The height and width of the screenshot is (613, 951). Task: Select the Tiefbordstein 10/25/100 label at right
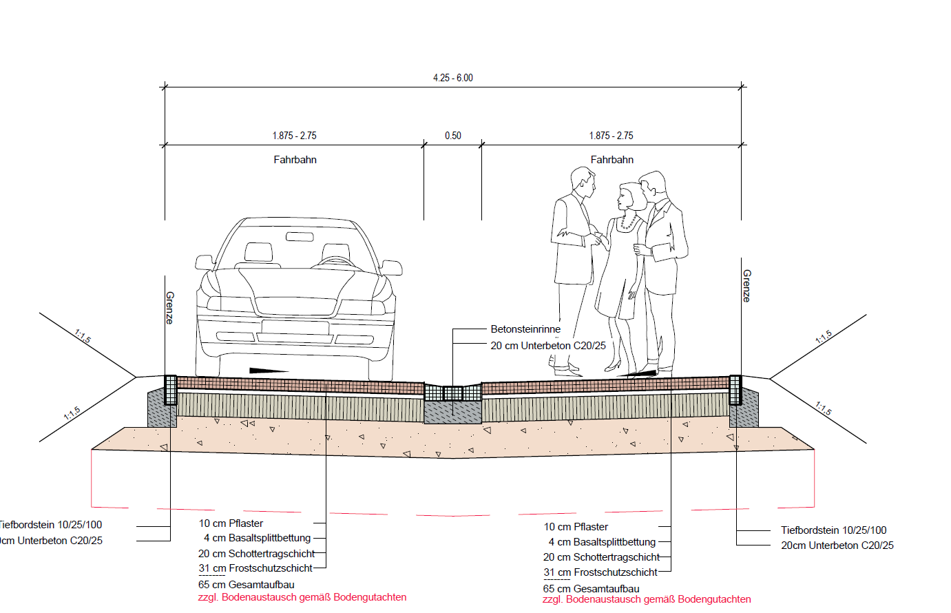tap(833, 530)
